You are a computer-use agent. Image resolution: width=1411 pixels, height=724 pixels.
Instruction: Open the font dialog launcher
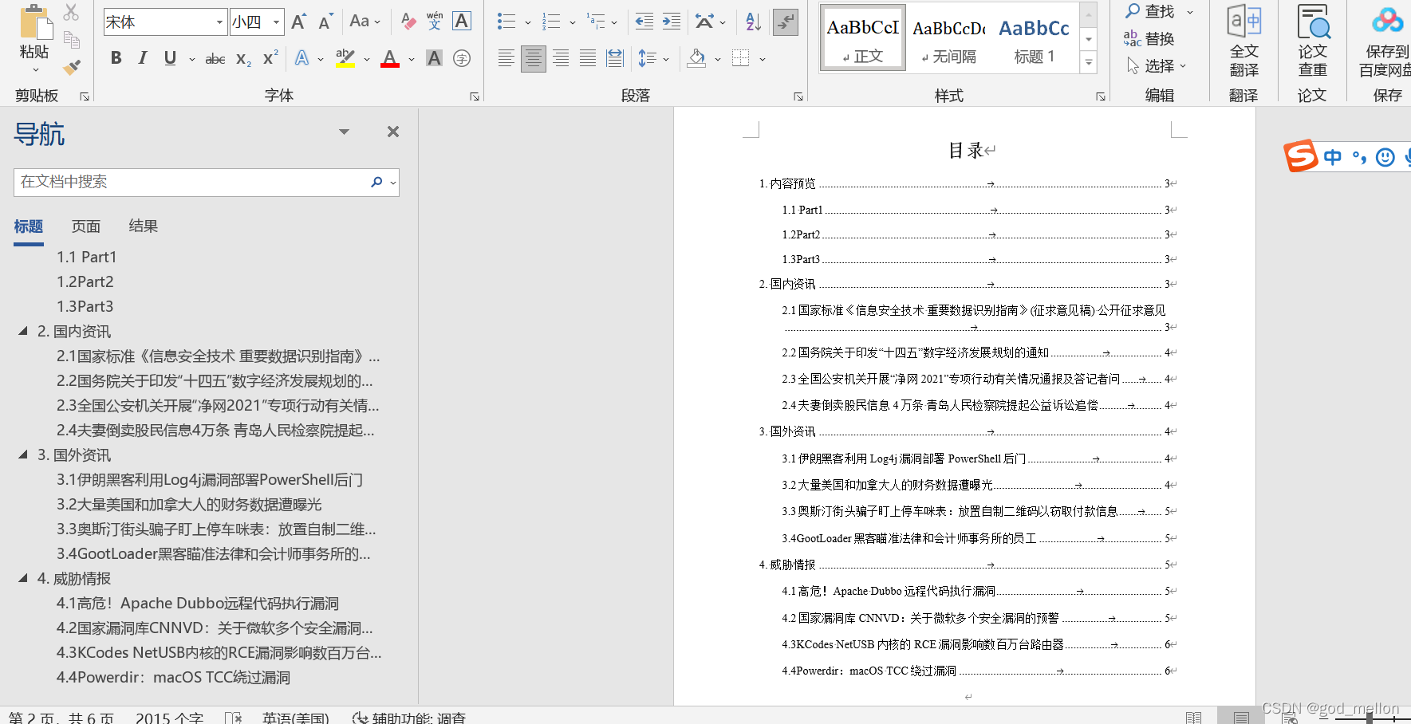pos(475,96)
